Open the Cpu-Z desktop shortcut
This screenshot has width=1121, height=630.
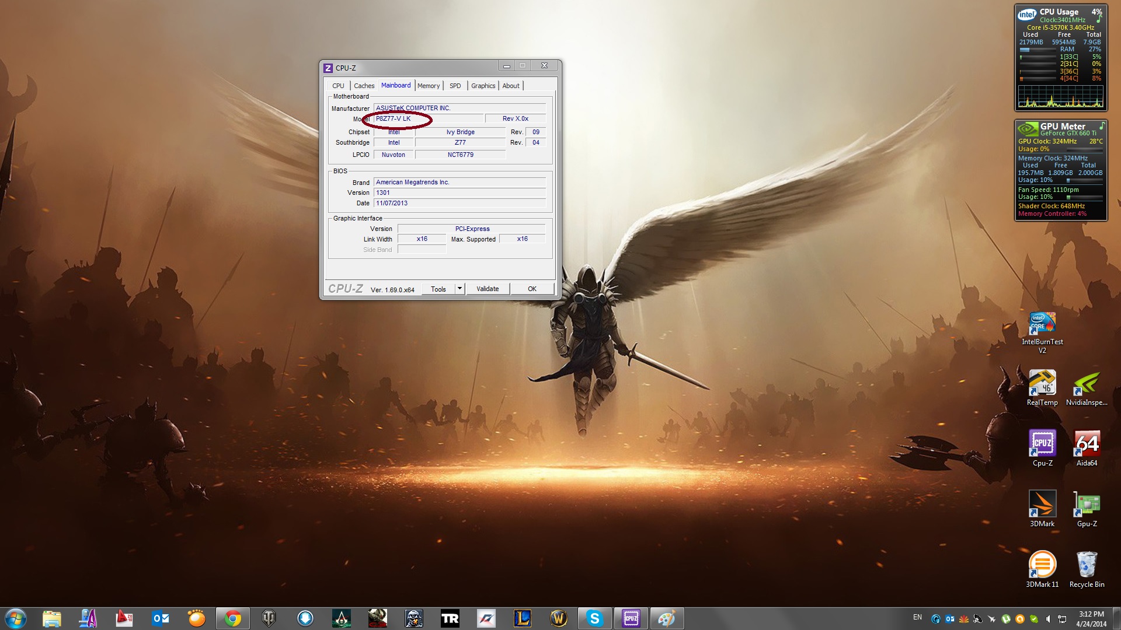tap(1042, 449)
